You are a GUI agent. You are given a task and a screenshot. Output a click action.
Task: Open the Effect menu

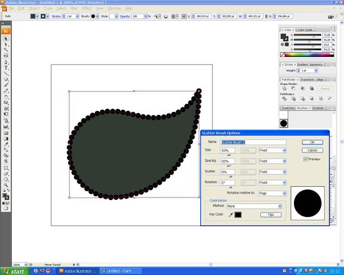[87, 8]
